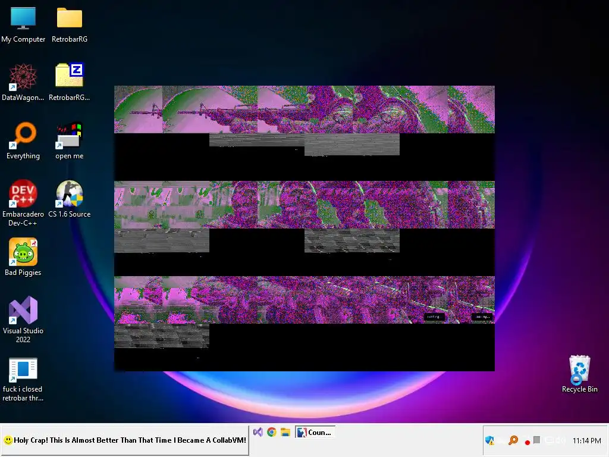The width and height of the screenshot is (609, 457).
Task: Open the Recycle Bin
Action: (579, 374)
